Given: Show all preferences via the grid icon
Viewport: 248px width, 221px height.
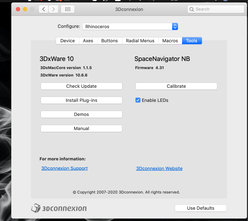Looking at the screenshot, I should (x=68, y=9).
